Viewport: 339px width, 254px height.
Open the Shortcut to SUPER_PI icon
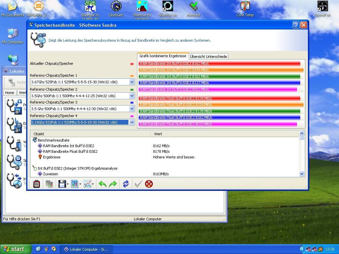pyautogui.click(x=90, y=10)
